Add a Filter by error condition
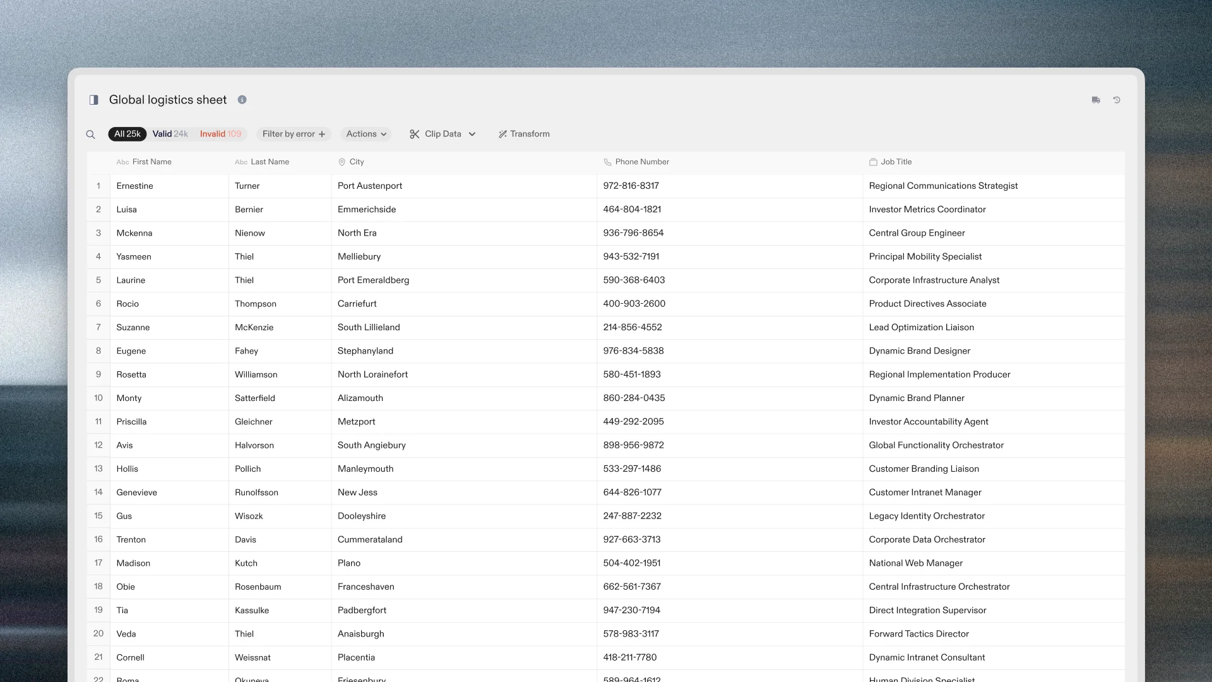 (x=294, y=134)
